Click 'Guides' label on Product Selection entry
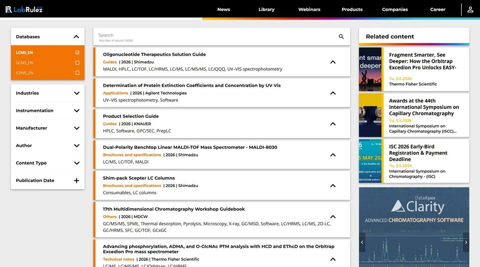 [110, 124]
